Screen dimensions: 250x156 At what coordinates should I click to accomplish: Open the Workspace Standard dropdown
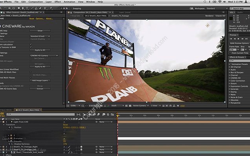click(x=217, y=9)
